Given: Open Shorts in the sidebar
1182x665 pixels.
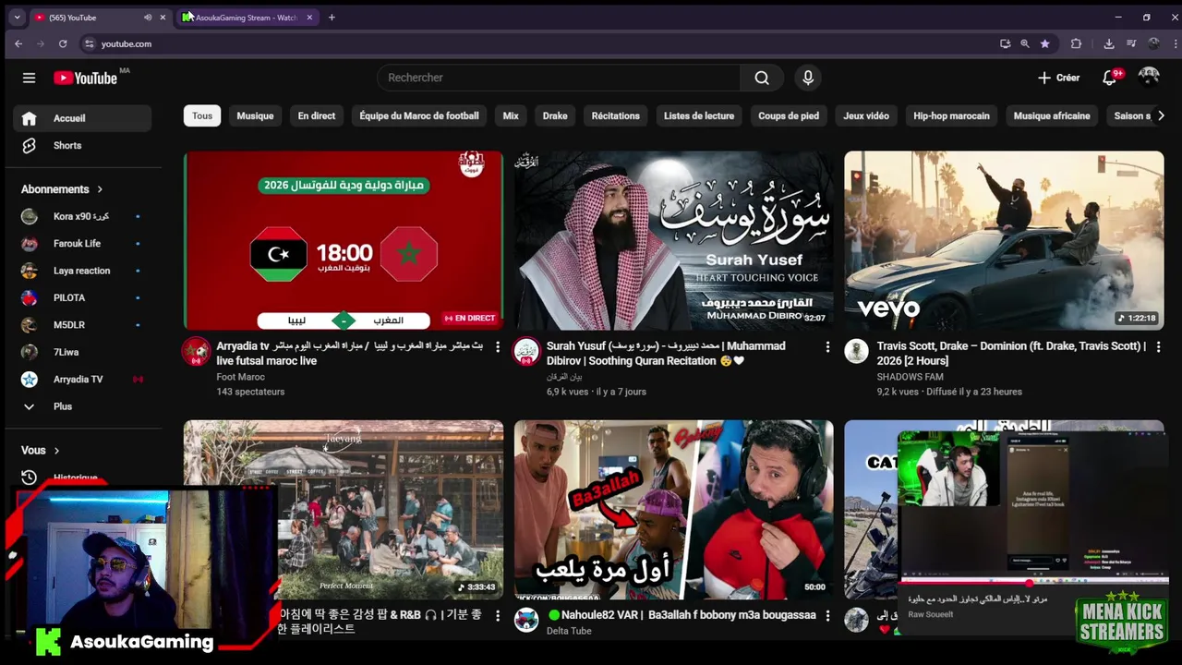Looking at the screenshot, I should coord(82,146).
